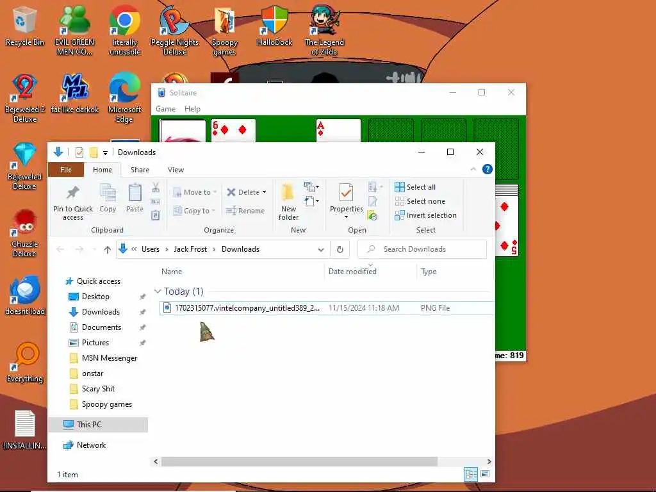The image size is (656, 492).
Task: Open the File tab
Action: point(66,169)
